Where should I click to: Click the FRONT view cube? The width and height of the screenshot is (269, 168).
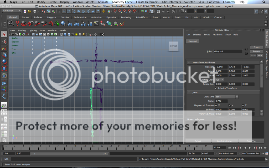[173, 46]
